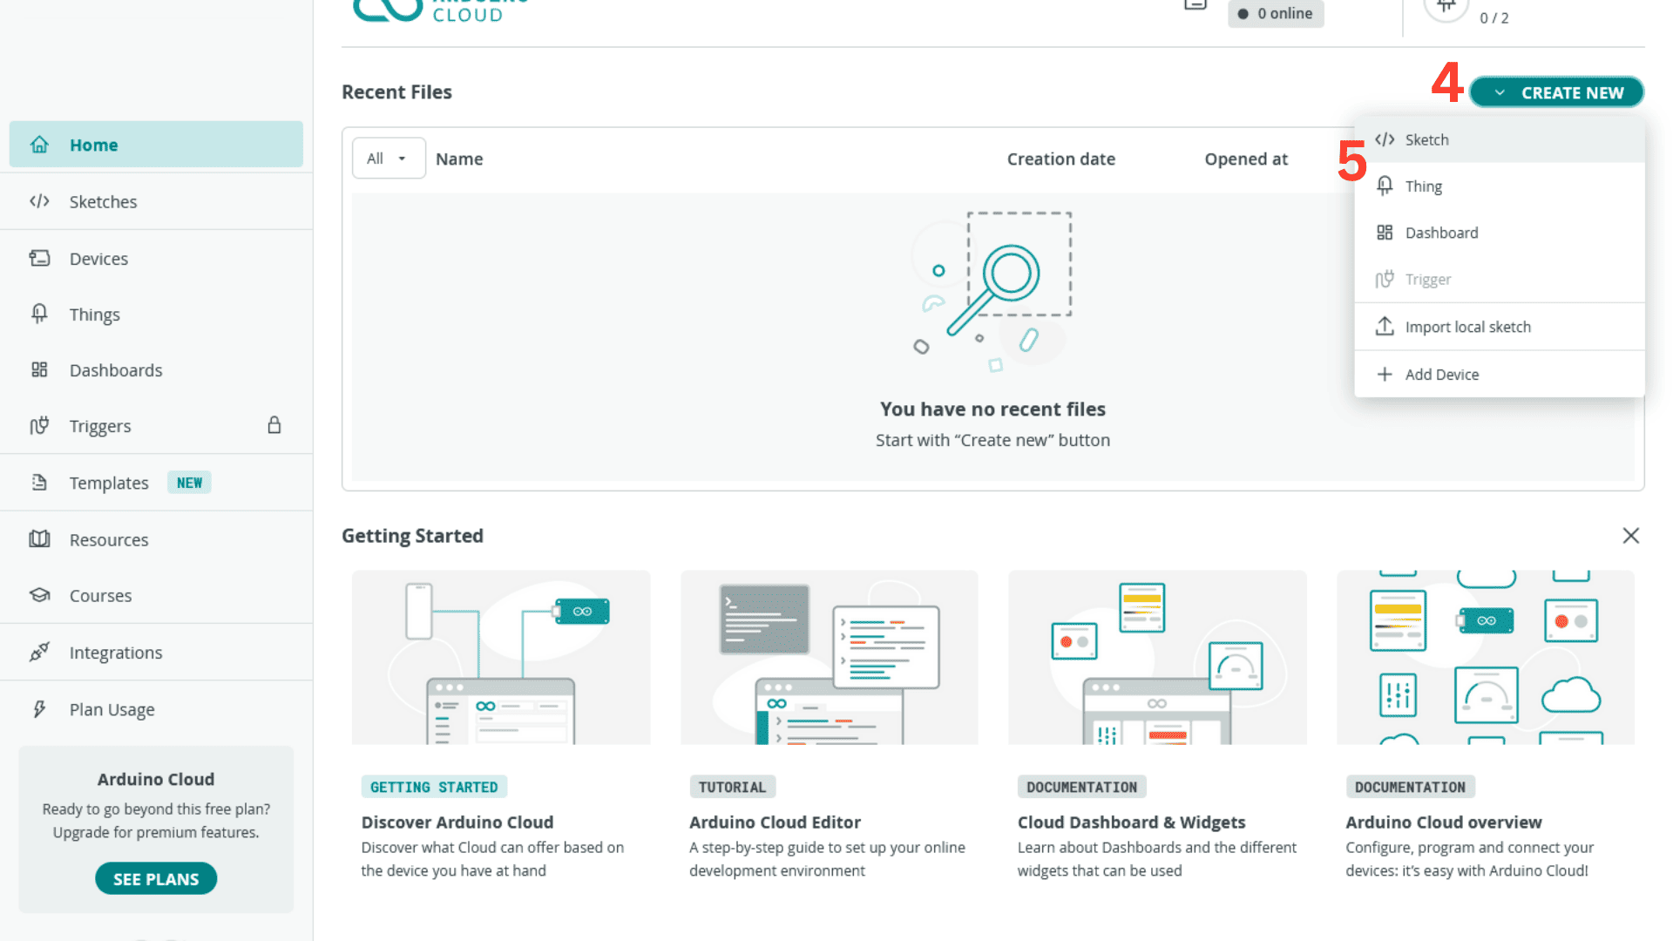Screen dimensions: 1673x941
Task: Click the NEW badge beside Templates
Action: point(189,483)
